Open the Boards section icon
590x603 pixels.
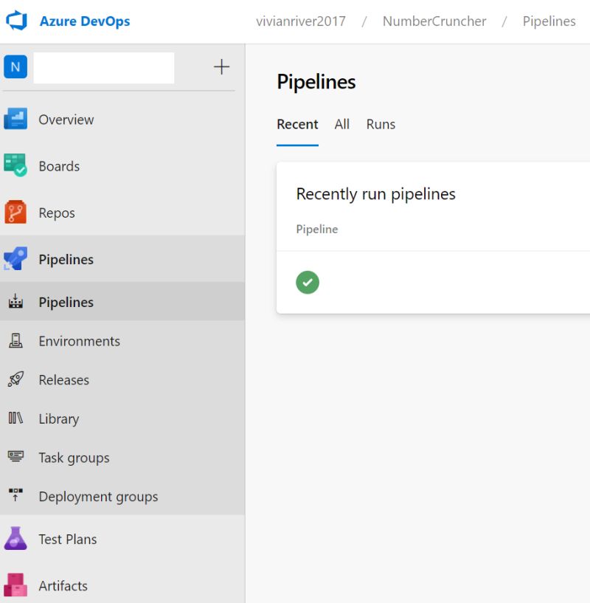tap(16, 165)
